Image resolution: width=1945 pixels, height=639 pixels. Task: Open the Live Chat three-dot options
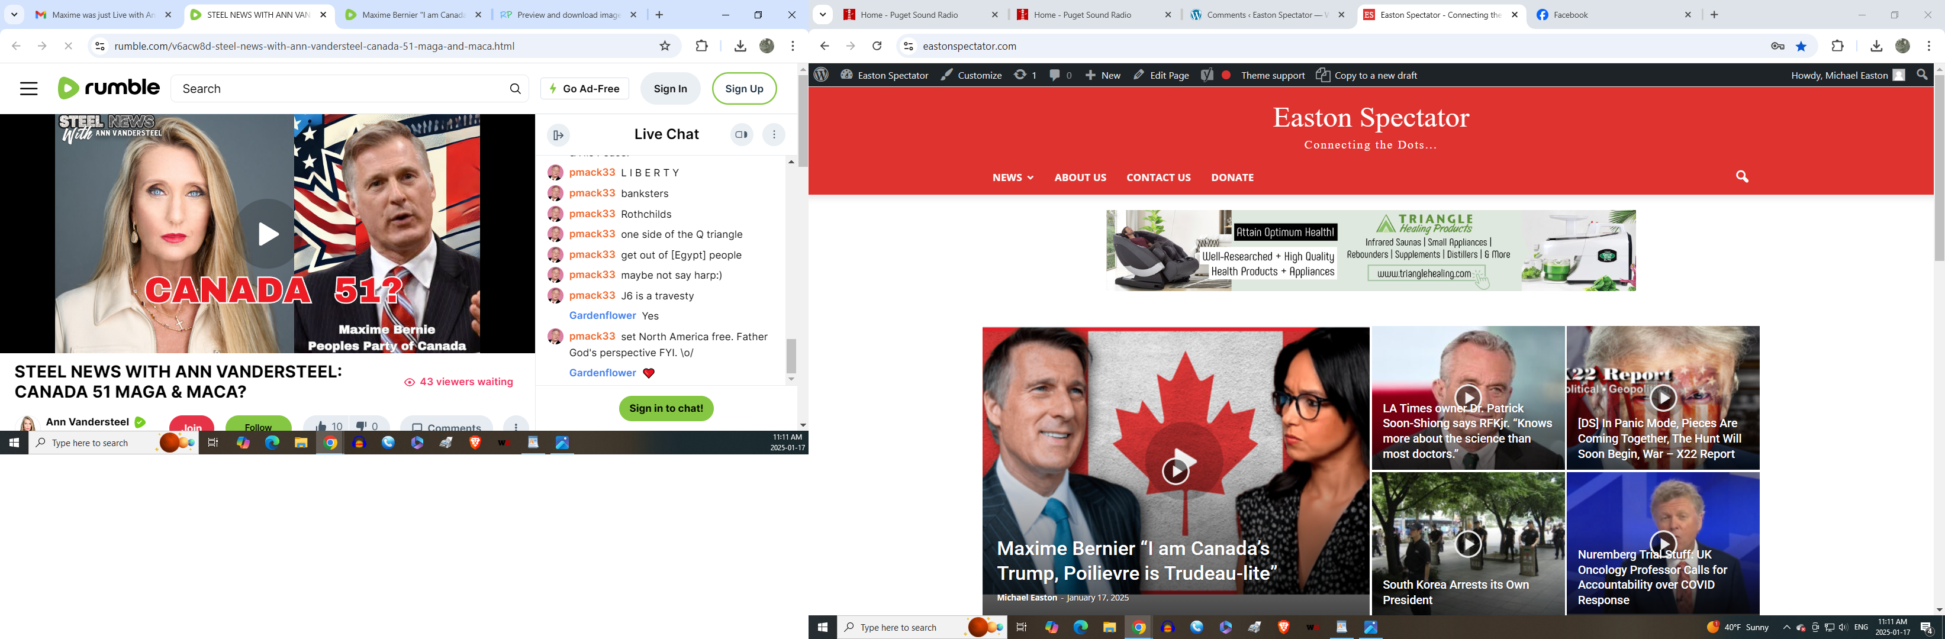(x=774, y=135)
